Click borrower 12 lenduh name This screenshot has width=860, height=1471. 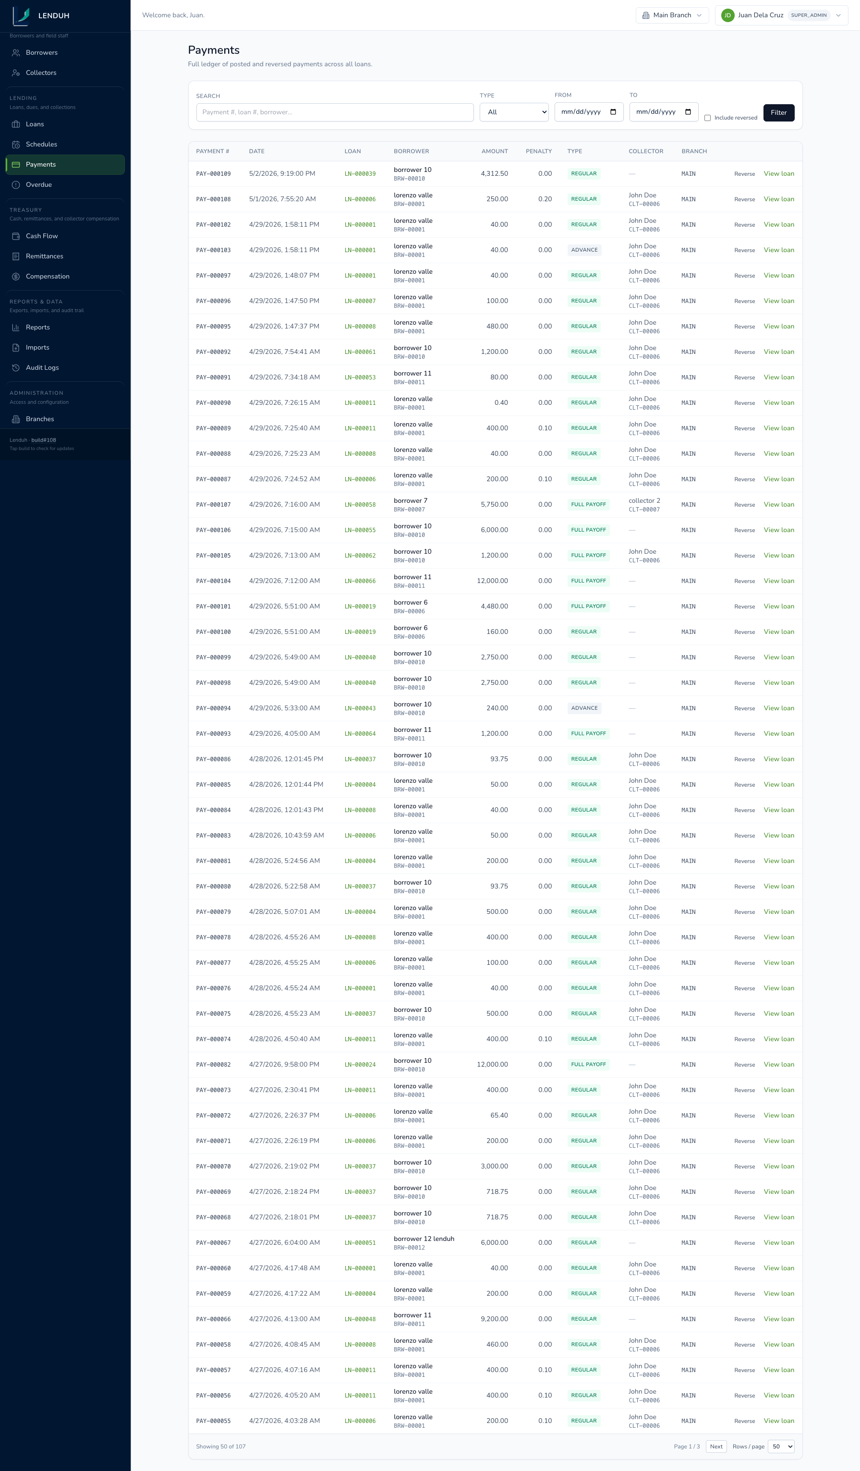coord(424,1238)
